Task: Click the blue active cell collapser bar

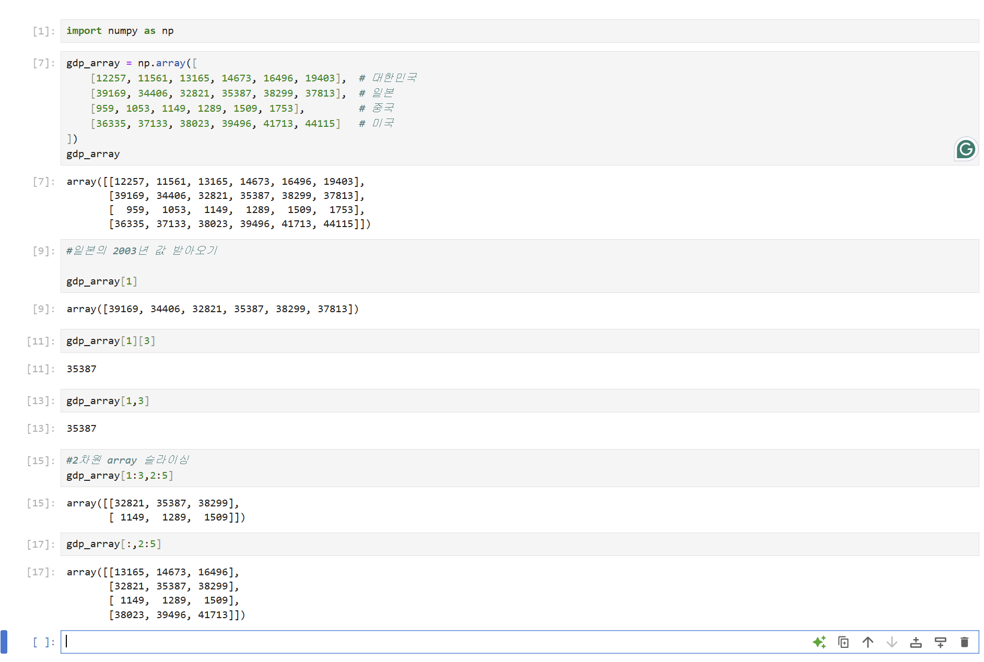Action: (4, 642)
